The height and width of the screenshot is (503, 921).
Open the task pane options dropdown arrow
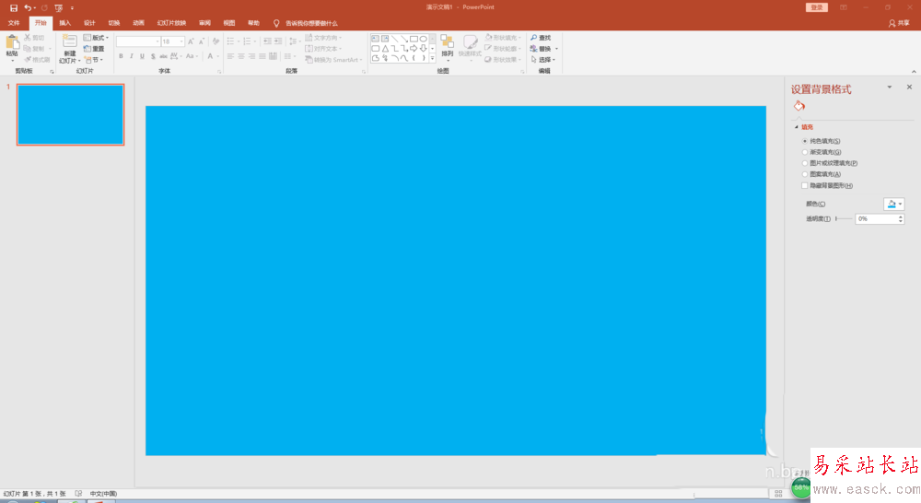pos(890,87)
